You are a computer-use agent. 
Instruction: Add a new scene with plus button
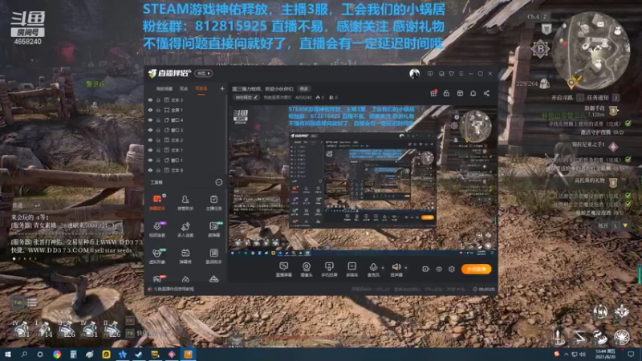222,88
